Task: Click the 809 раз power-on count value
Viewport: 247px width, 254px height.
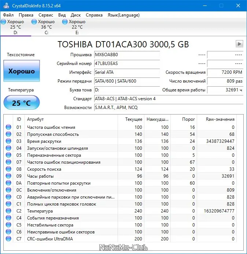Action: pyautogui.click(x=225, y=81)
